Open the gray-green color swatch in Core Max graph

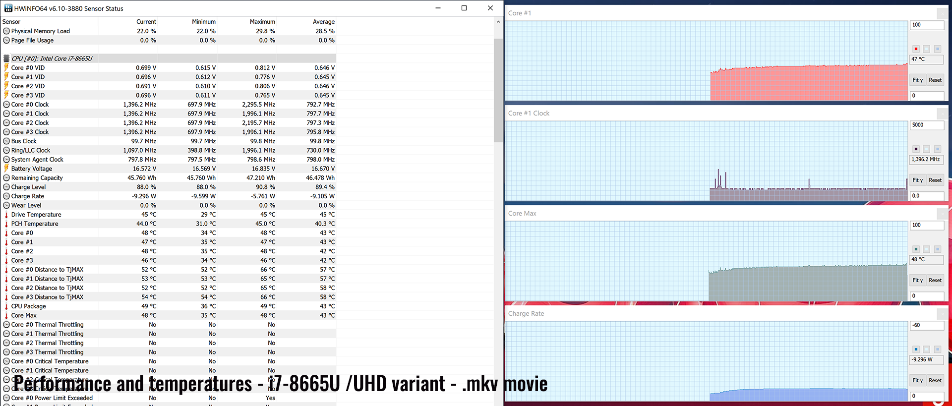(916, 249)
